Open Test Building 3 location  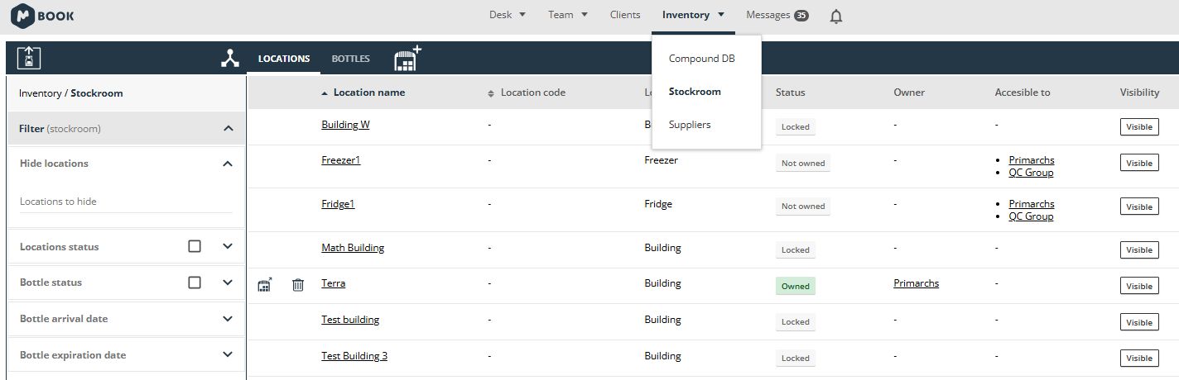[x=354, y=356]
